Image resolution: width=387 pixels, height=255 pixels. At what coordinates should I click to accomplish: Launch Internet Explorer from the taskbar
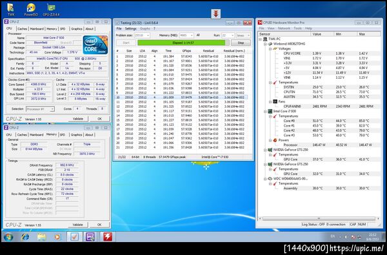tap(25, 237)
